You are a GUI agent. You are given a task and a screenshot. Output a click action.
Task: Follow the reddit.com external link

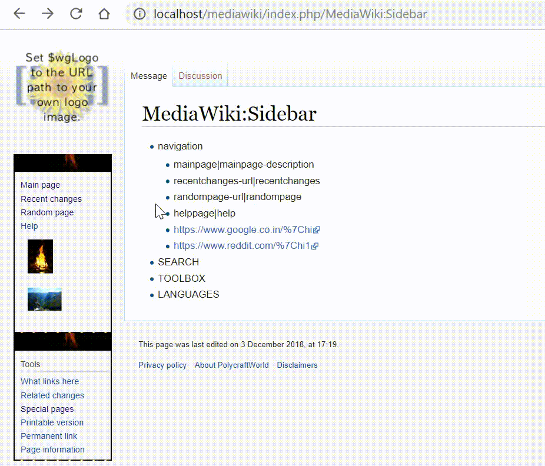coord(246,246)
